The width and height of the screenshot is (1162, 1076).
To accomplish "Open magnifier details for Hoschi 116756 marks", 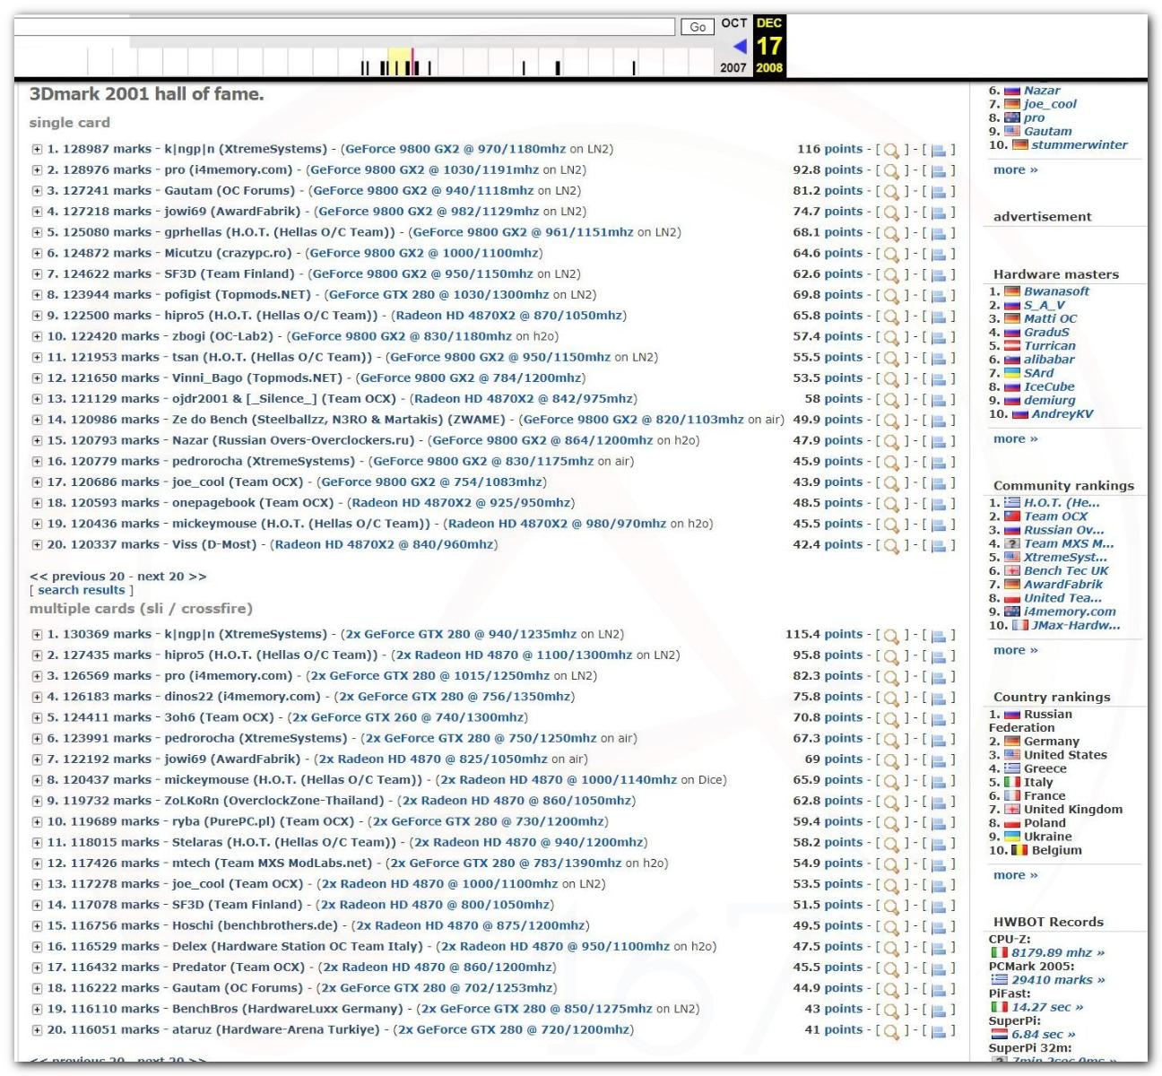I will click(891, 926).
